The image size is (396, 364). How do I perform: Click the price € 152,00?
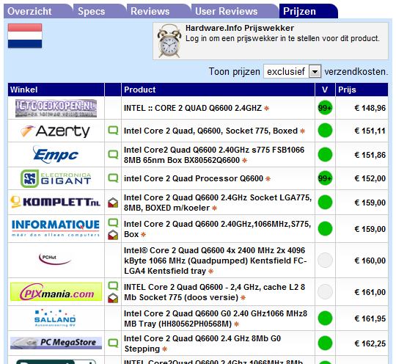click(370, 179)
